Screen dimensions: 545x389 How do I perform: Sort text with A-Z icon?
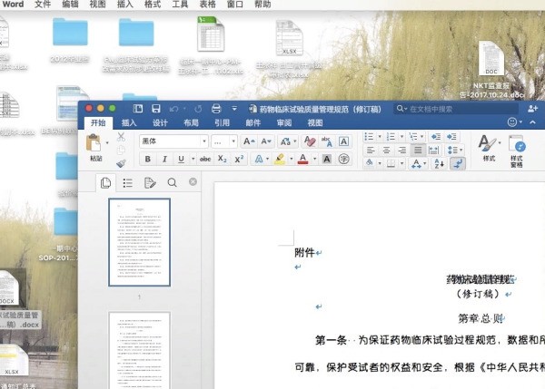tap(440, 163)
